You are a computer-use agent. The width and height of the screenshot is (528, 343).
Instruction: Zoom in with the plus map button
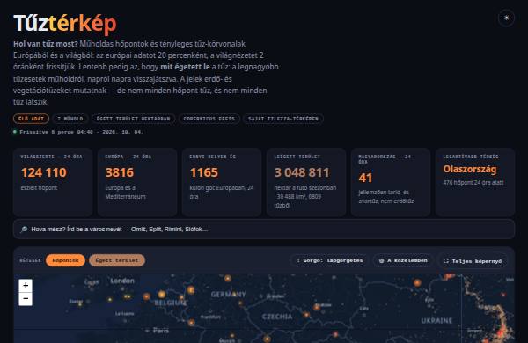pos(26,286)
